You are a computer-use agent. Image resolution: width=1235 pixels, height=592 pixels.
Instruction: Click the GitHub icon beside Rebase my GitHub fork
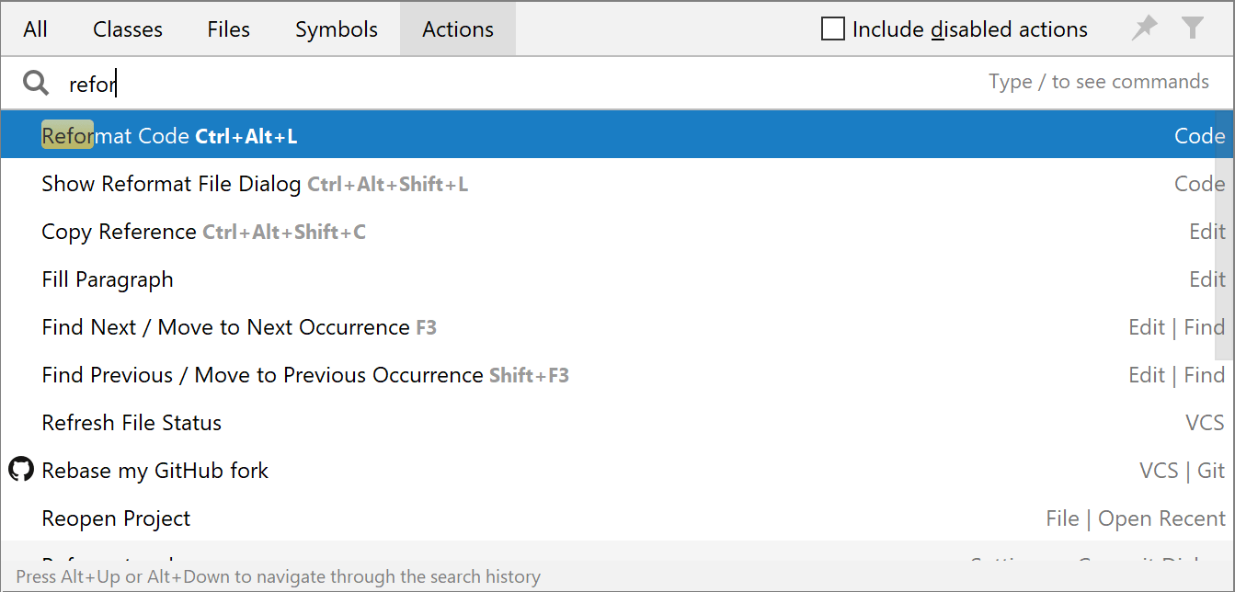[x=20, y=470]
